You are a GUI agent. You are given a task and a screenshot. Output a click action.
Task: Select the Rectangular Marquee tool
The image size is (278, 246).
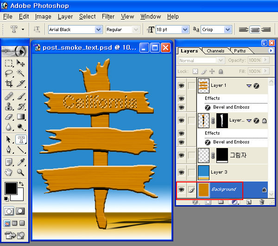pyautogui.click(x=8, y=63)
